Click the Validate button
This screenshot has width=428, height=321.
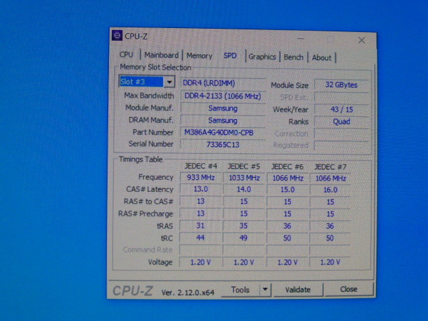coord(298,290)
